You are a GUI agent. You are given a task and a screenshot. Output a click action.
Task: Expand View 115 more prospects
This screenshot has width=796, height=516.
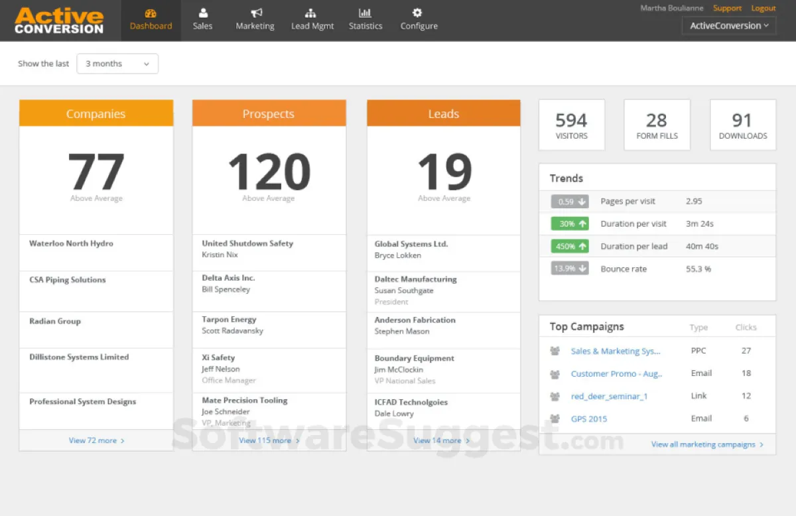[x=269, y=440]
